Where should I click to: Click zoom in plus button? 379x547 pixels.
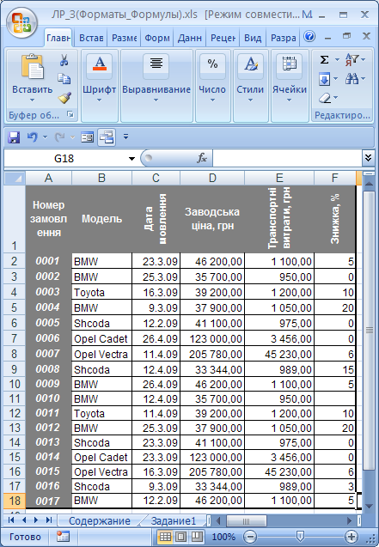click(x=351, y=537)
